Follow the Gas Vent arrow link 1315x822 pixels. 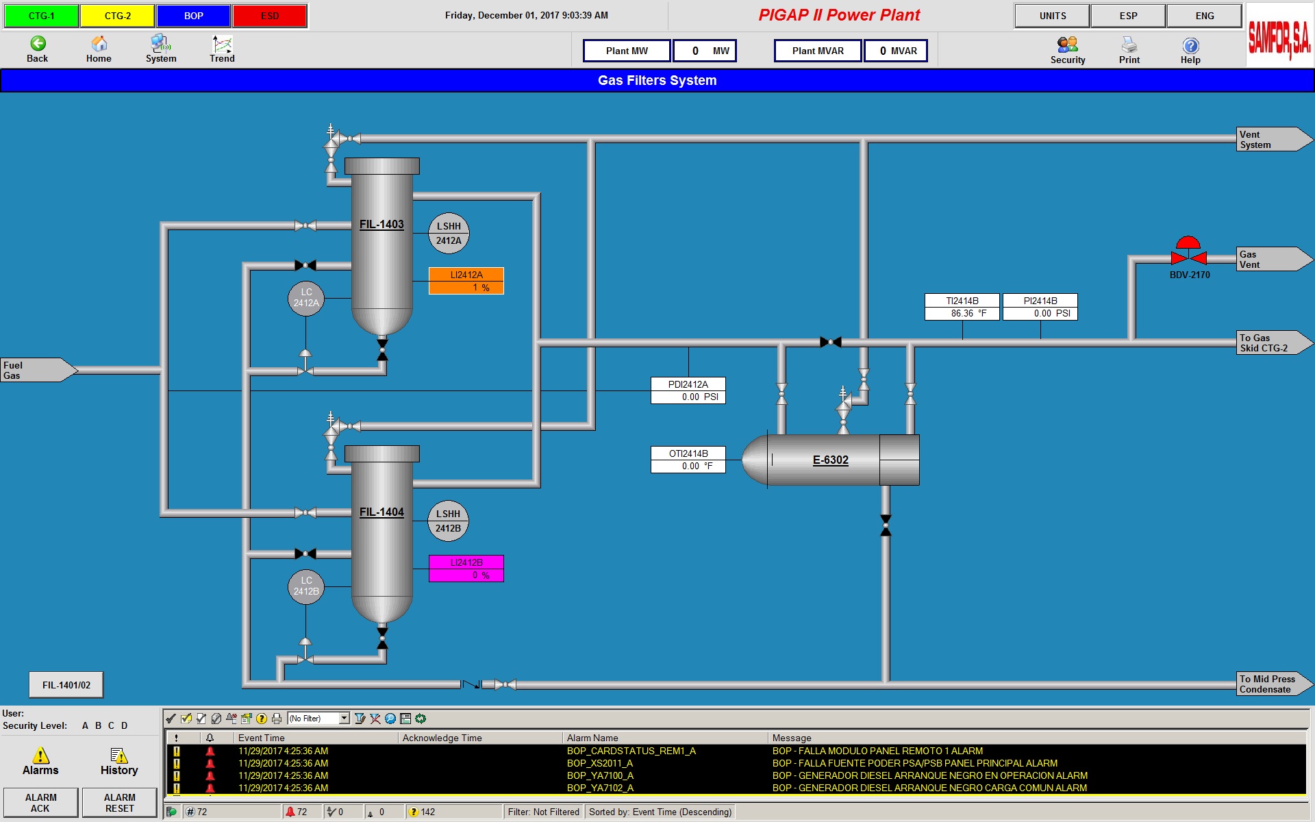pyautogui.click(x=1275, y=259)
